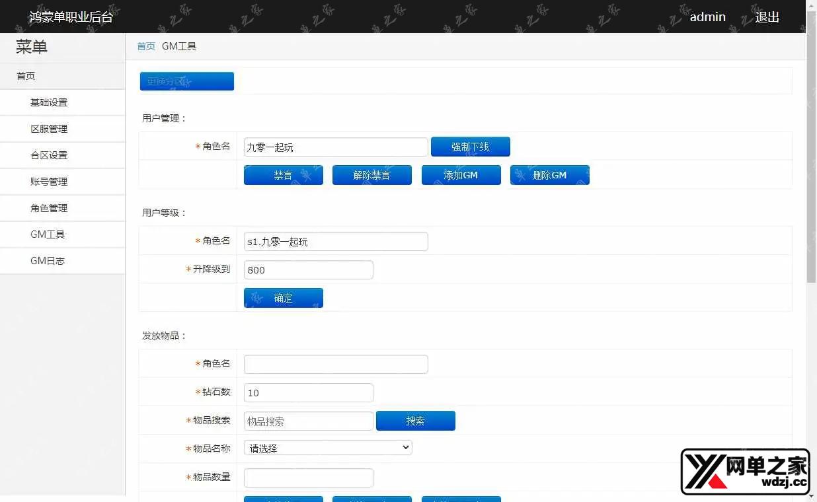Viewport: 817px width, 502px height.
Task: Click the 升降级到 level input field
Action: pos(308,270)
